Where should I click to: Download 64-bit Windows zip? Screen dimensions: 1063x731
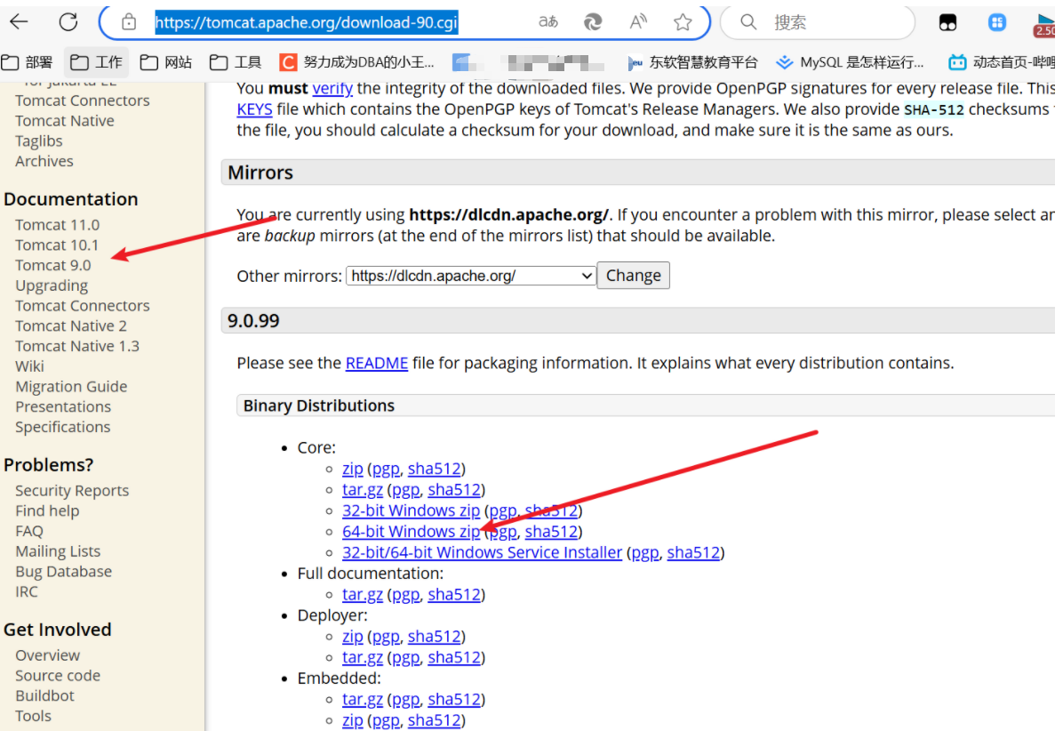coord(411,532)
